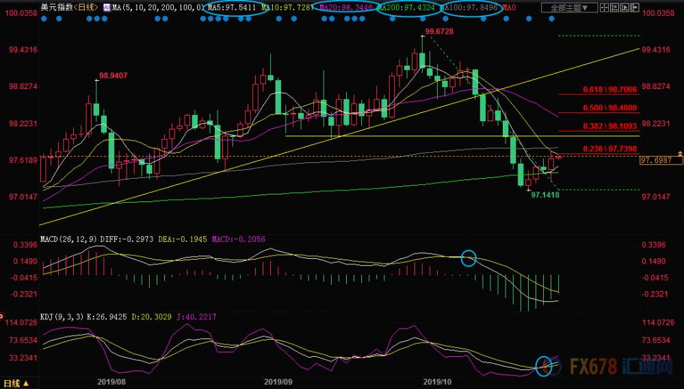Click the first blue event dot under title
The width and height of the screenshot is (684, 389).
coord(44,18)
